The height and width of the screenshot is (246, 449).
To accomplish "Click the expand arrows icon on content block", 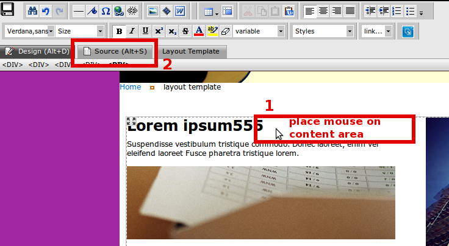I will coord(131,121).
